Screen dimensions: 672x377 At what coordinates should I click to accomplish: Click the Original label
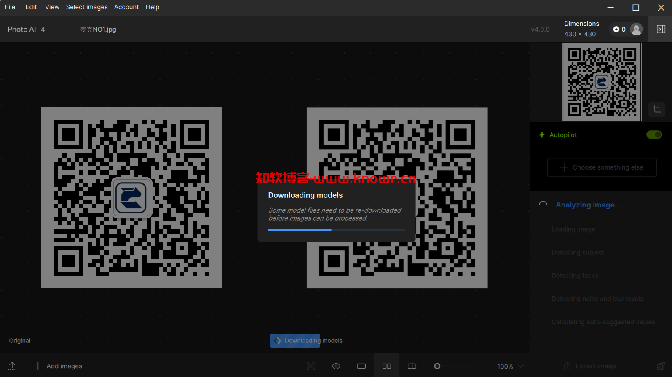(20, 341)
